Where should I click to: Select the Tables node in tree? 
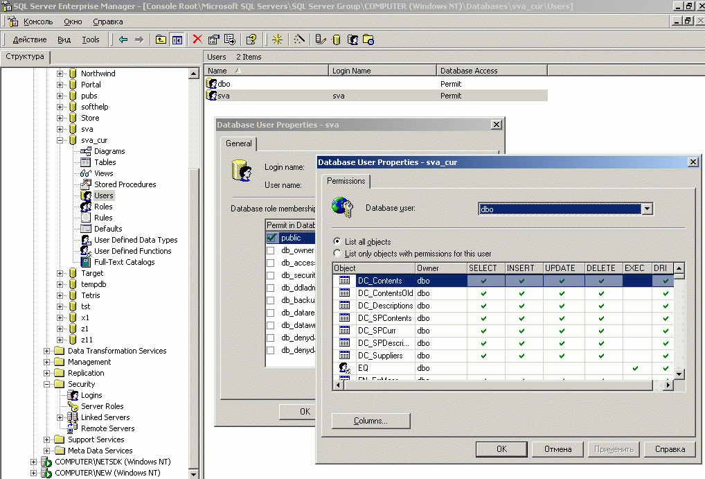point(105,162)
